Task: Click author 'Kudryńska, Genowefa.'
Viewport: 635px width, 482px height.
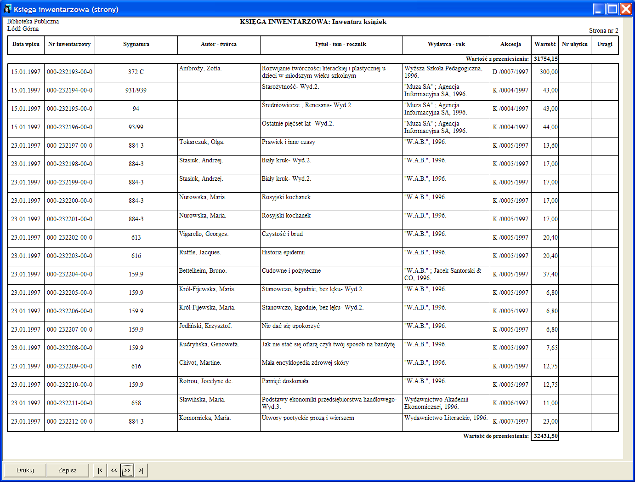Action: point(209,344)
